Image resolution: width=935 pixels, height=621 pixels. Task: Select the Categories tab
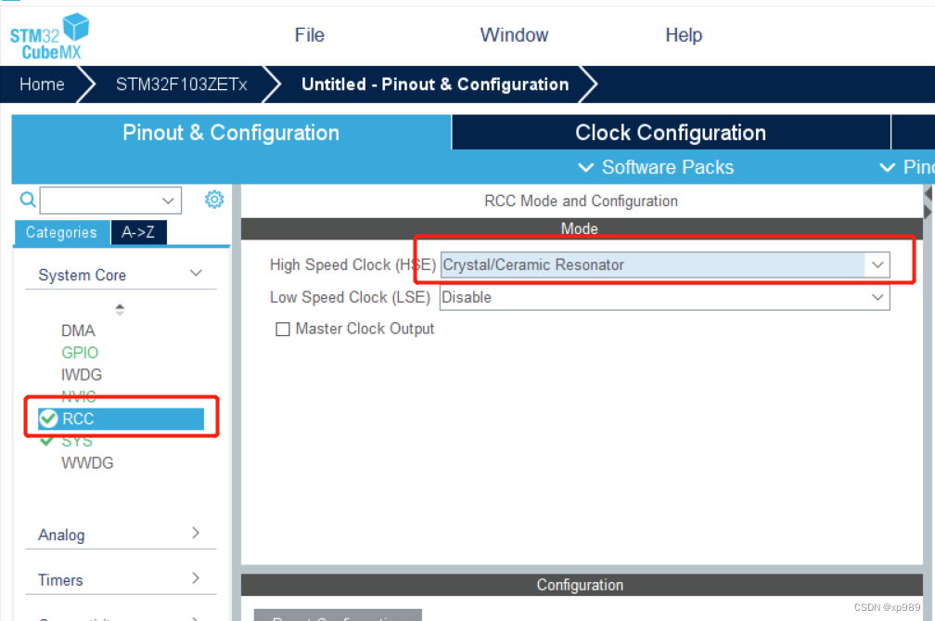point(61,232)
